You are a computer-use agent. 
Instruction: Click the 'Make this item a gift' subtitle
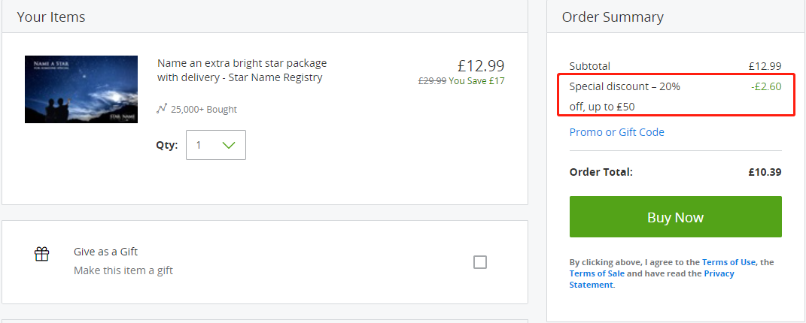point(123,270)
